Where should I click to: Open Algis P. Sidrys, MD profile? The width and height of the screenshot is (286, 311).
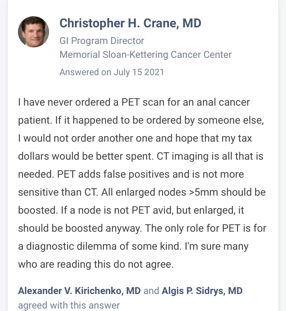[202, 291]
